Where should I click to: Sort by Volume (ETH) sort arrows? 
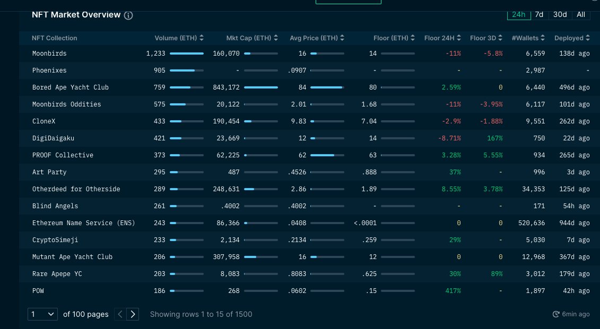click(x=202, y=38)
